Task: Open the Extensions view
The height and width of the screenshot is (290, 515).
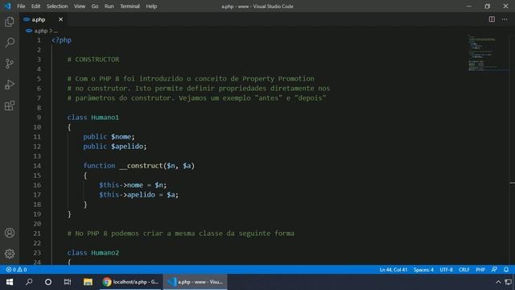Action: pyautogui.click(x=10, y=106)
